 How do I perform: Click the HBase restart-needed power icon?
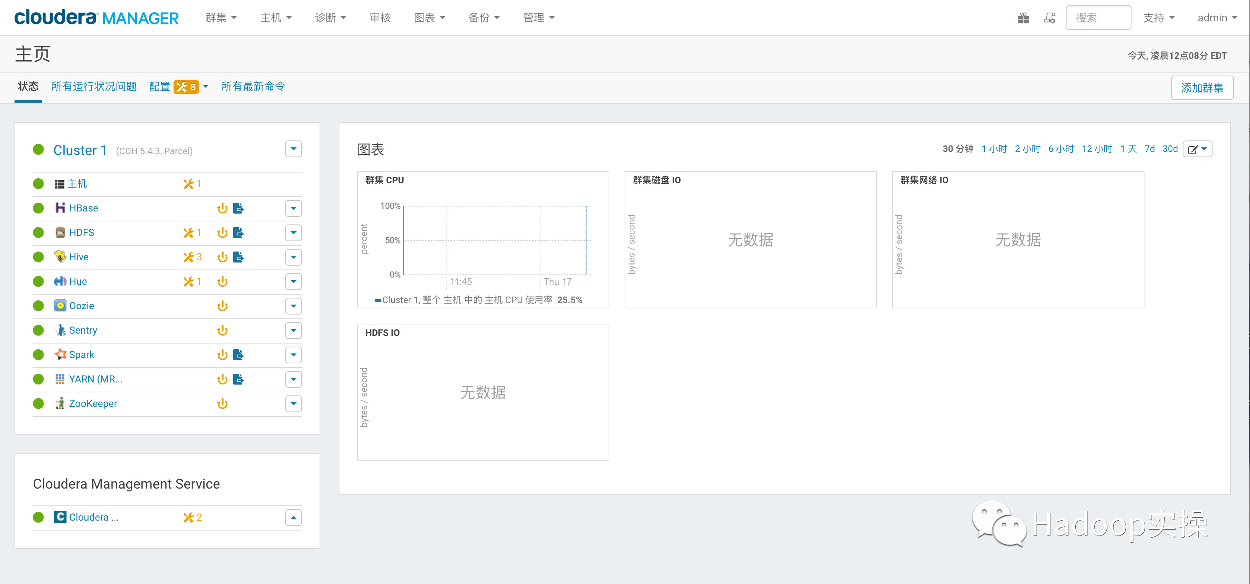222,208
